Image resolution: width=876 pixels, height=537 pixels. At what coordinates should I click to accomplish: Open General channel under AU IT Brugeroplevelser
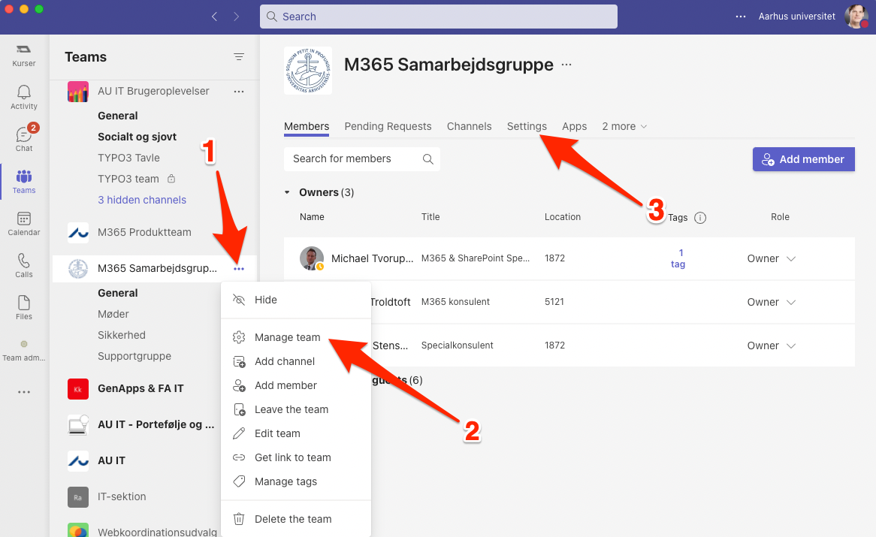tap(118, 116)
